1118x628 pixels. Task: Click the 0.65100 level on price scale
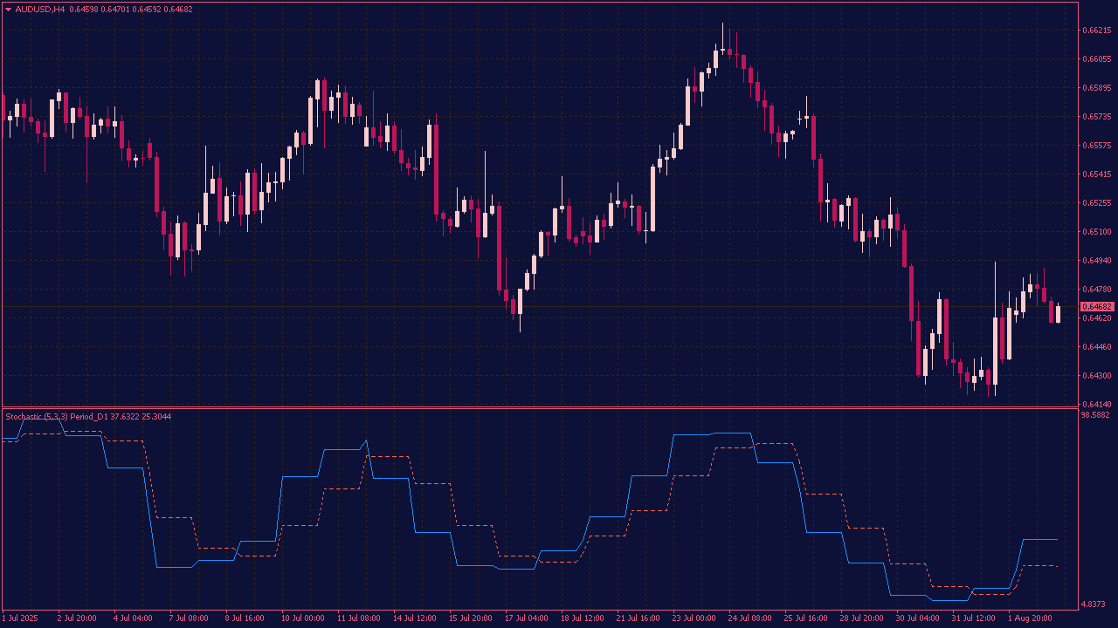coord(1096,232)
